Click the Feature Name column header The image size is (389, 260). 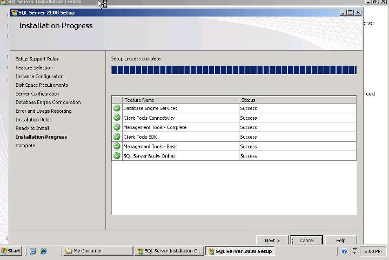(x=180, y=100)
